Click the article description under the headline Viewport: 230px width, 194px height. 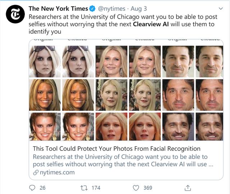click(x=120, y=161)
